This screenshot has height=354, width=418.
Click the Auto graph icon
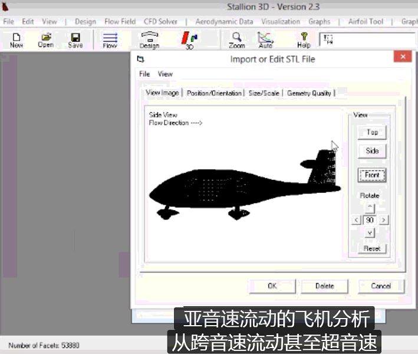click(265, 40)
